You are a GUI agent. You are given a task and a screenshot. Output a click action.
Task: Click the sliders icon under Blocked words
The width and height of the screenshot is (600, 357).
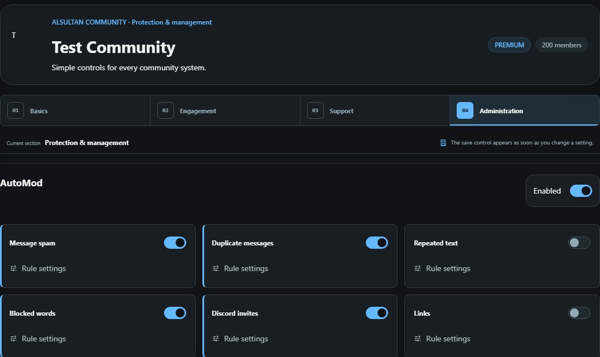coord(13,339)
